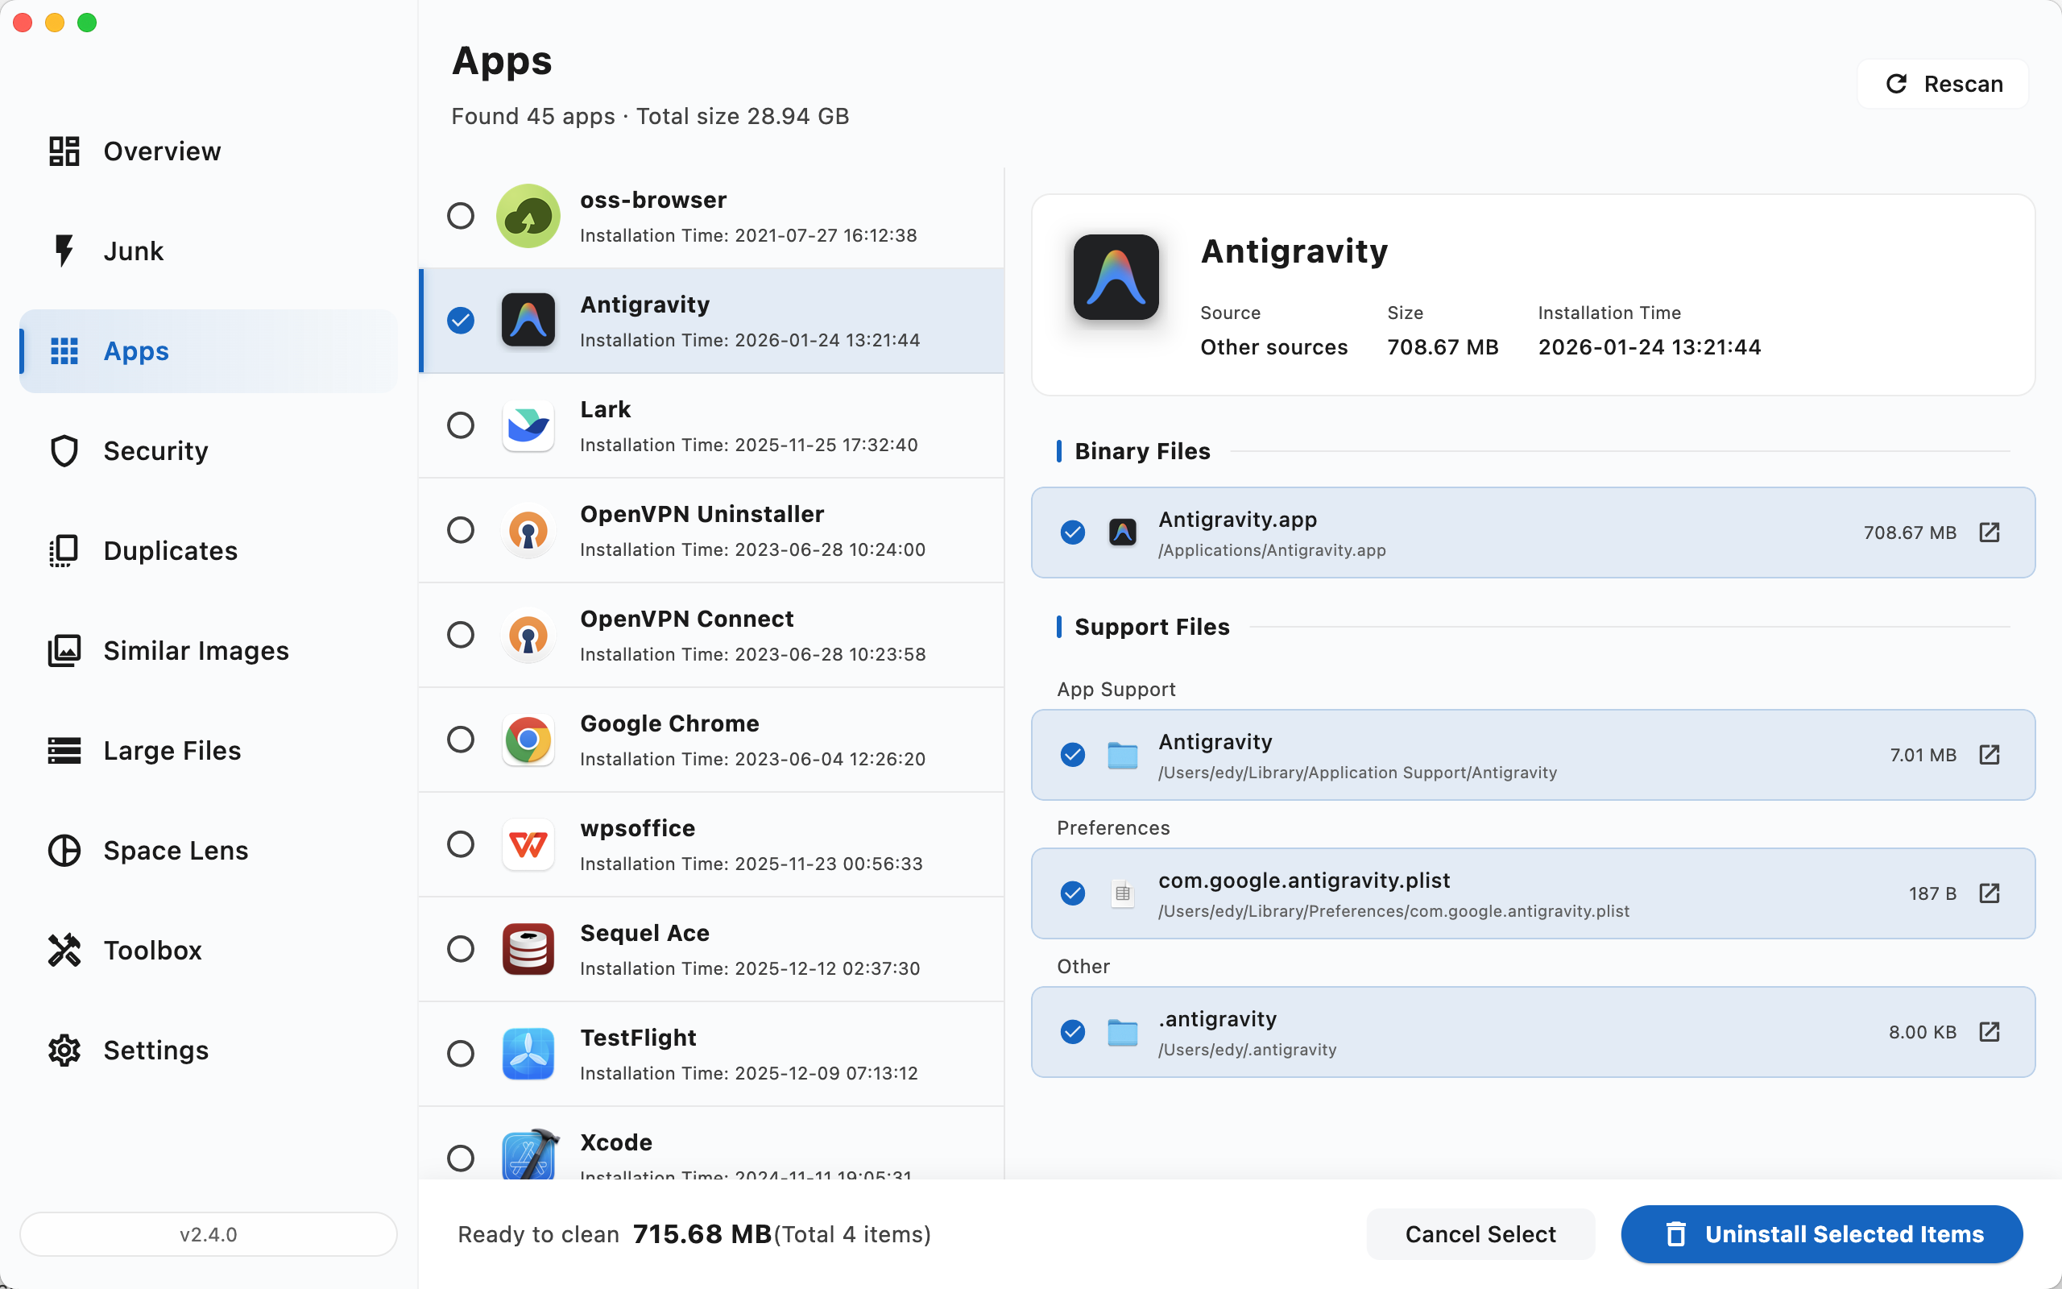Reveal Antigravity.app in Finder via open icon

[1990, 532]
